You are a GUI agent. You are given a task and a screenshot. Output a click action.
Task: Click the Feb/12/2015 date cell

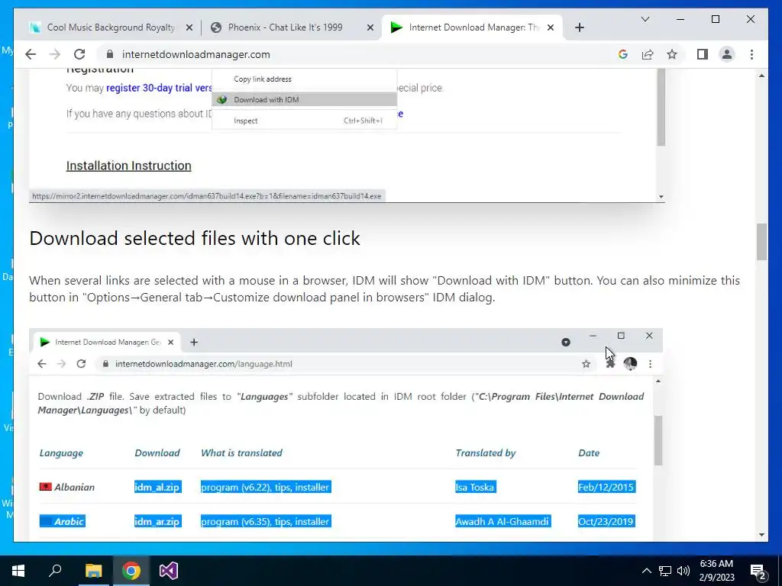pyautogui.click(x=606, y=487)
